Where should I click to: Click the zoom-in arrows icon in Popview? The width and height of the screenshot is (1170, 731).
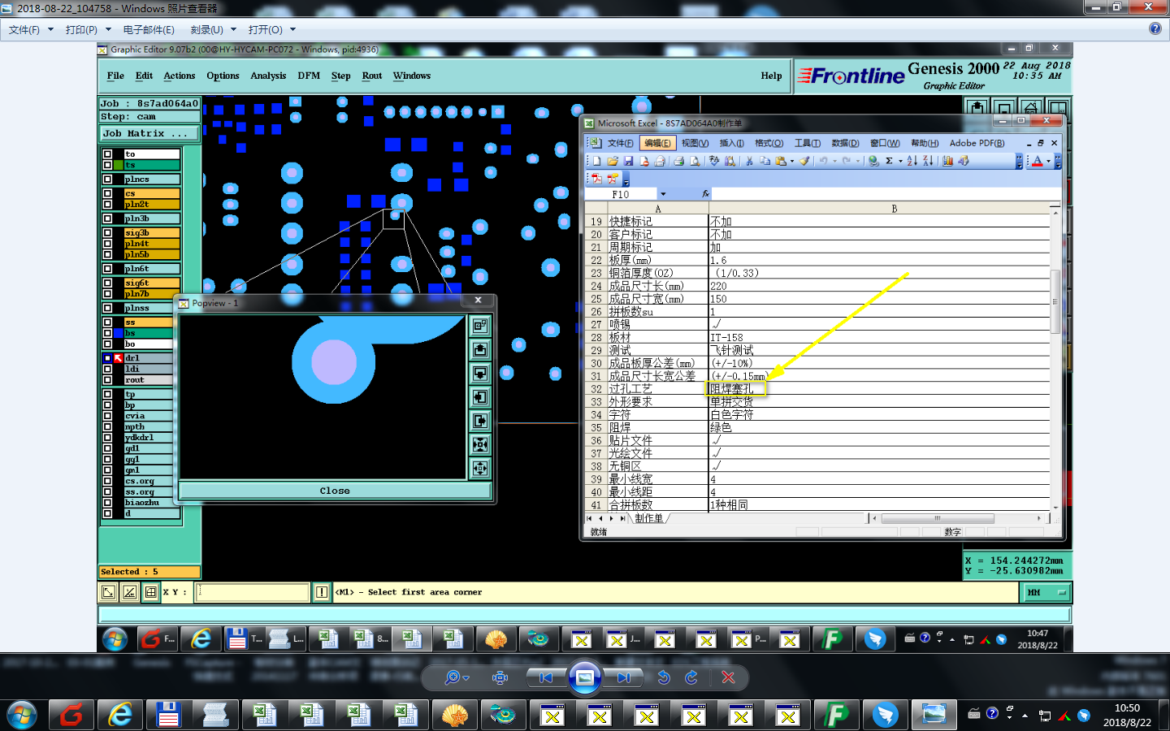(480, 444)
